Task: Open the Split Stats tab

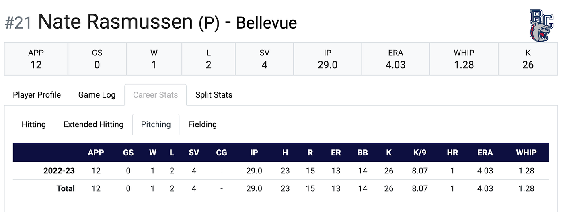Action: pos(214,95)
